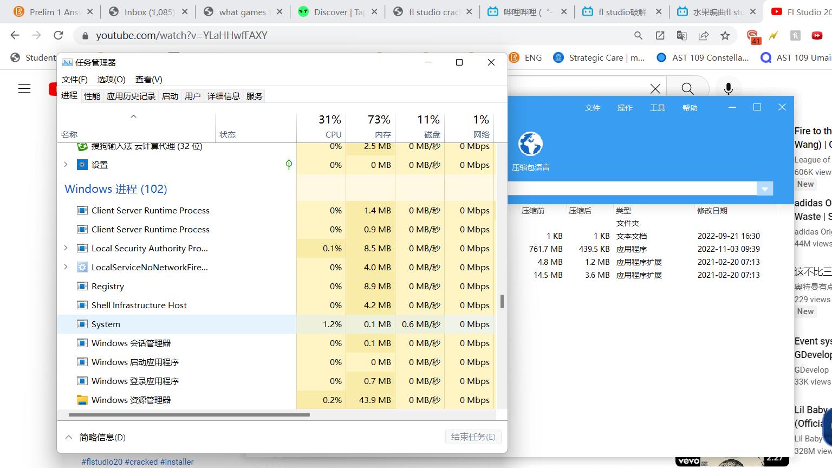Expand the 设置 process group
Screen dimensions: 832x468
click(66, 165)
